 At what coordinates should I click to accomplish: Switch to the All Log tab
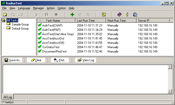pos(8,97)
